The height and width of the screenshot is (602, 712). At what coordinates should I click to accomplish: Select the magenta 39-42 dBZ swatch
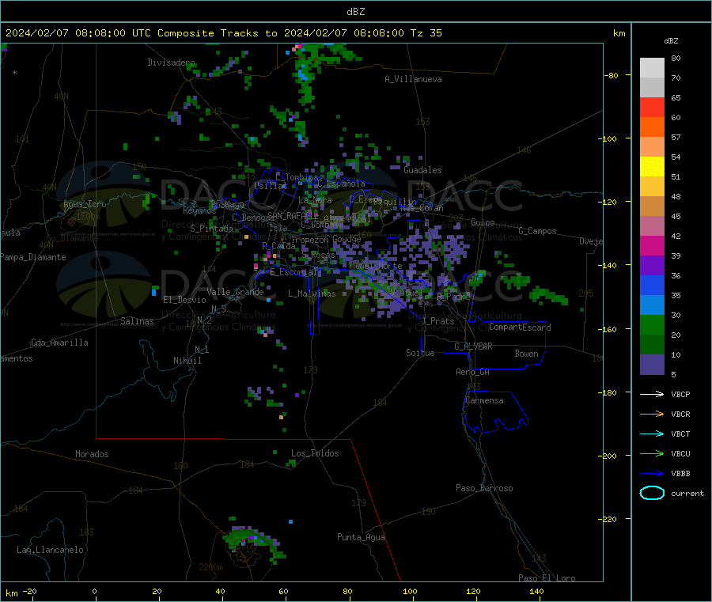(652, 245)
